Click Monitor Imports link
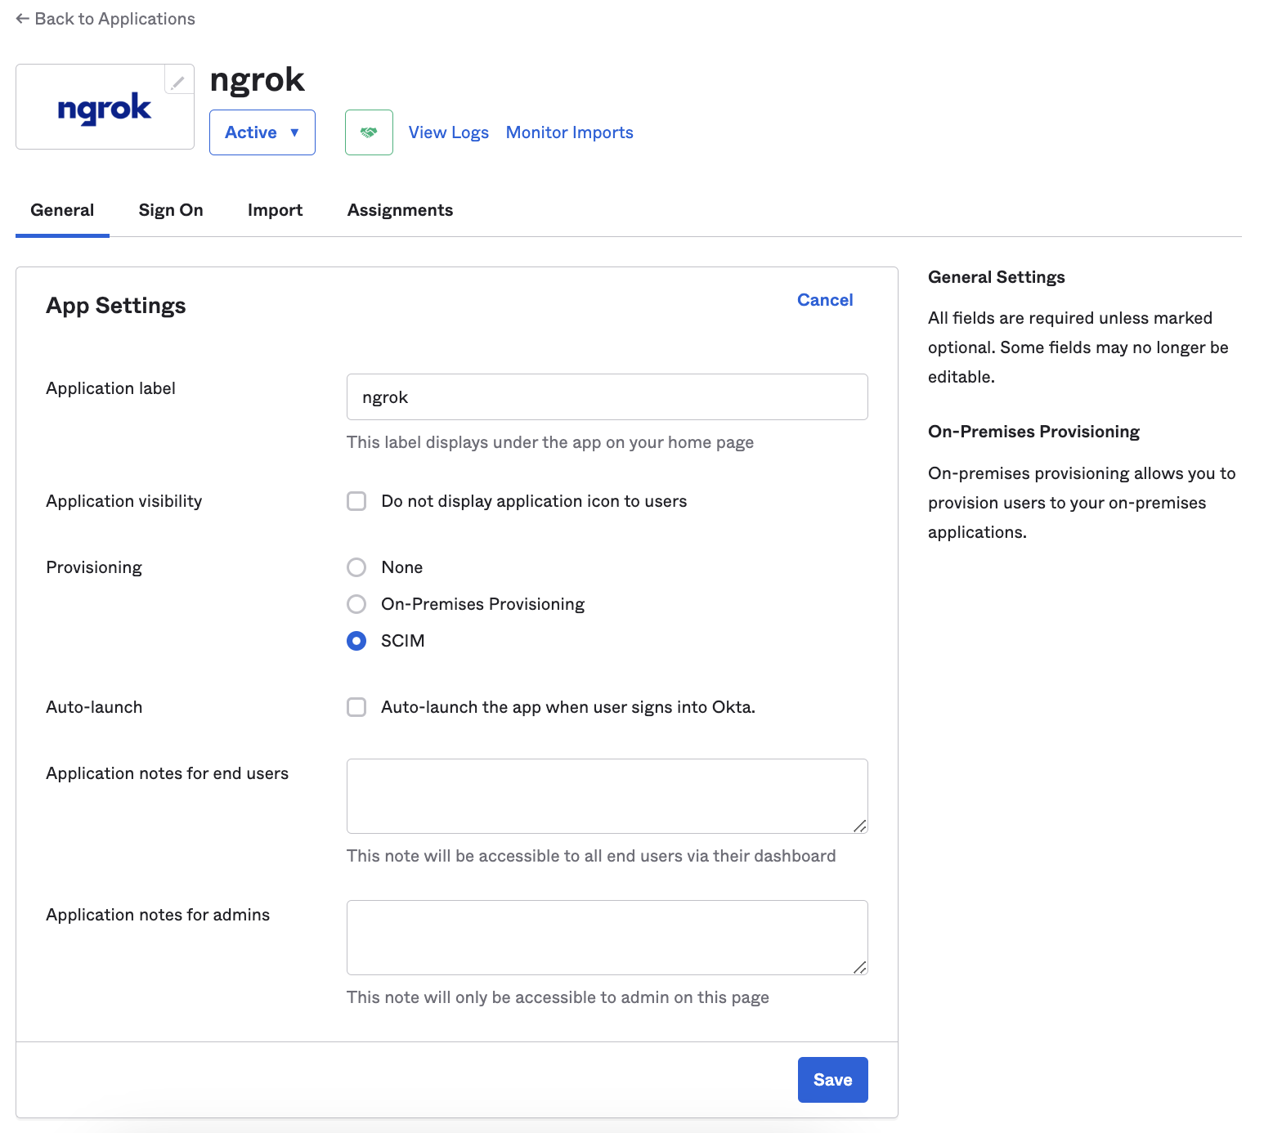Image resolution: width=1264 pixels, height=1133 pixels. (569, 132)
